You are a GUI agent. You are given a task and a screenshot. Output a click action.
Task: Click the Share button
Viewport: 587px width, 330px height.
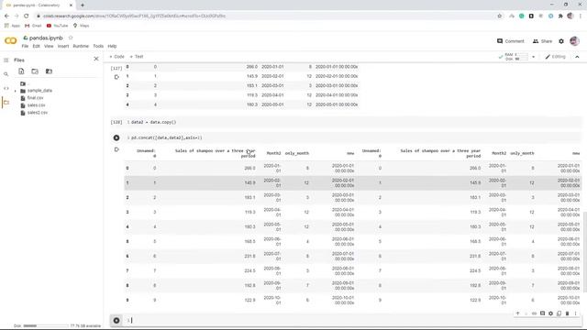pos(542,41)
